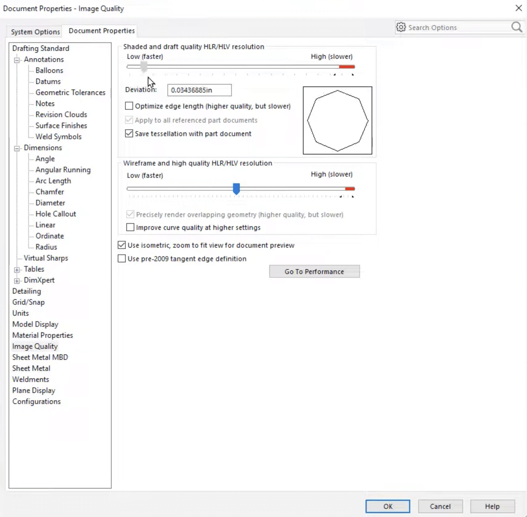Click the Search Options gear icon

click(x=401, y=27)
